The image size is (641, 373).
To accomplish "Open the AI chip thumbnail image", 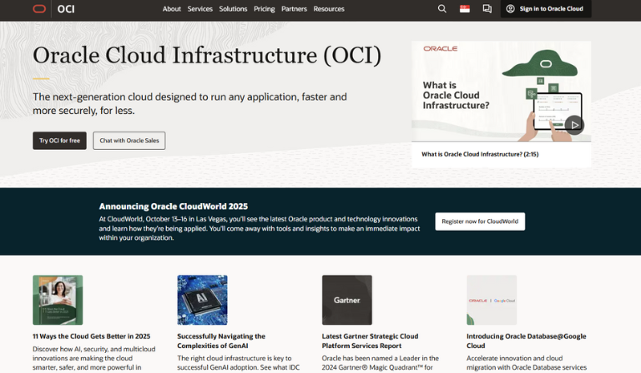I will 202,300.
